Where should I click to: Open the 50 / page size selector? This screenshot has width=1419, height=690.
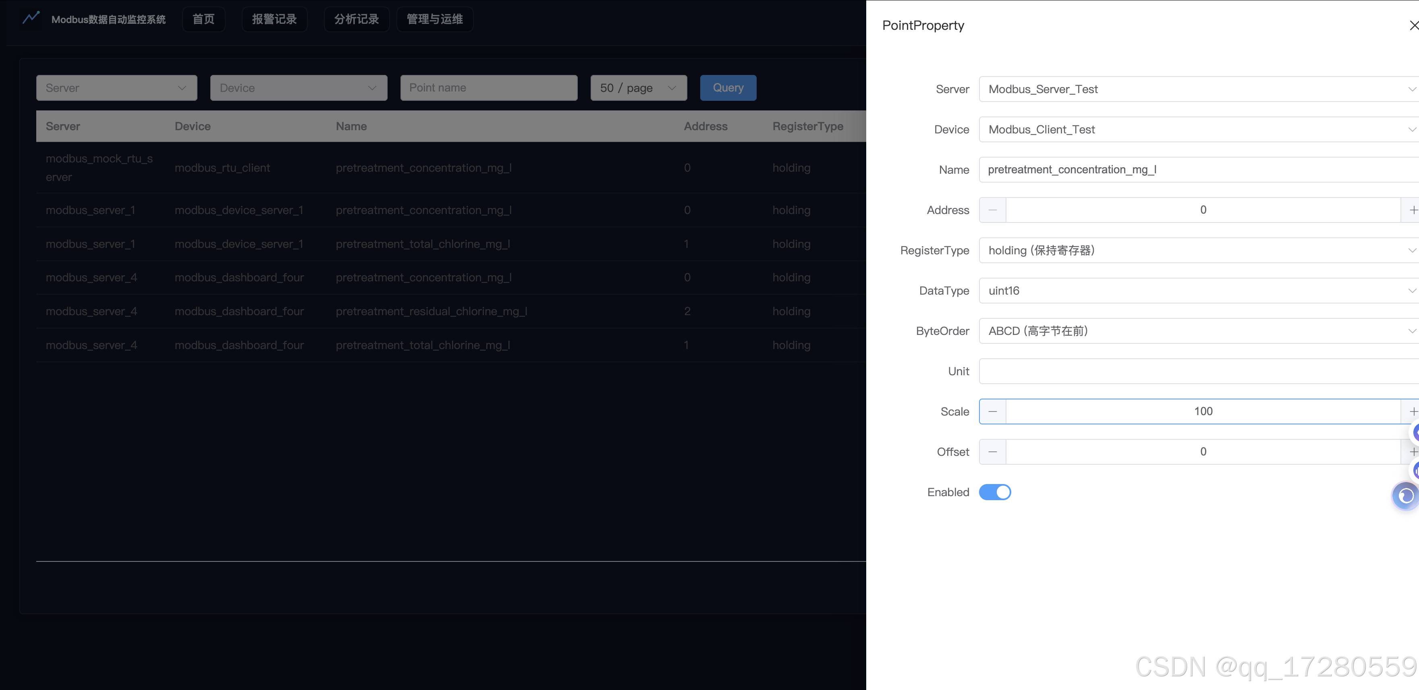click(x=638, y=88)
